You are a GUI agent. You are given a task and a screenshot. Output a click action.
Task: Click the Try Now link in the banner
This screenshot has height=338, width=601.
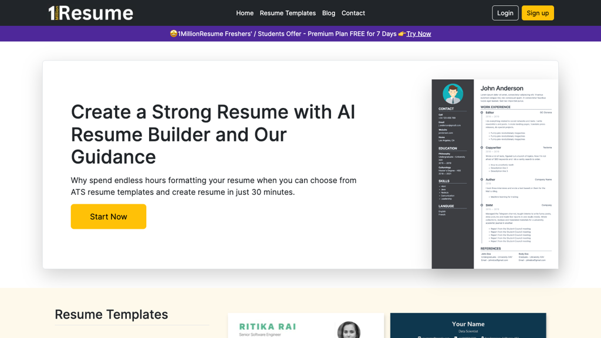[417, 33]
